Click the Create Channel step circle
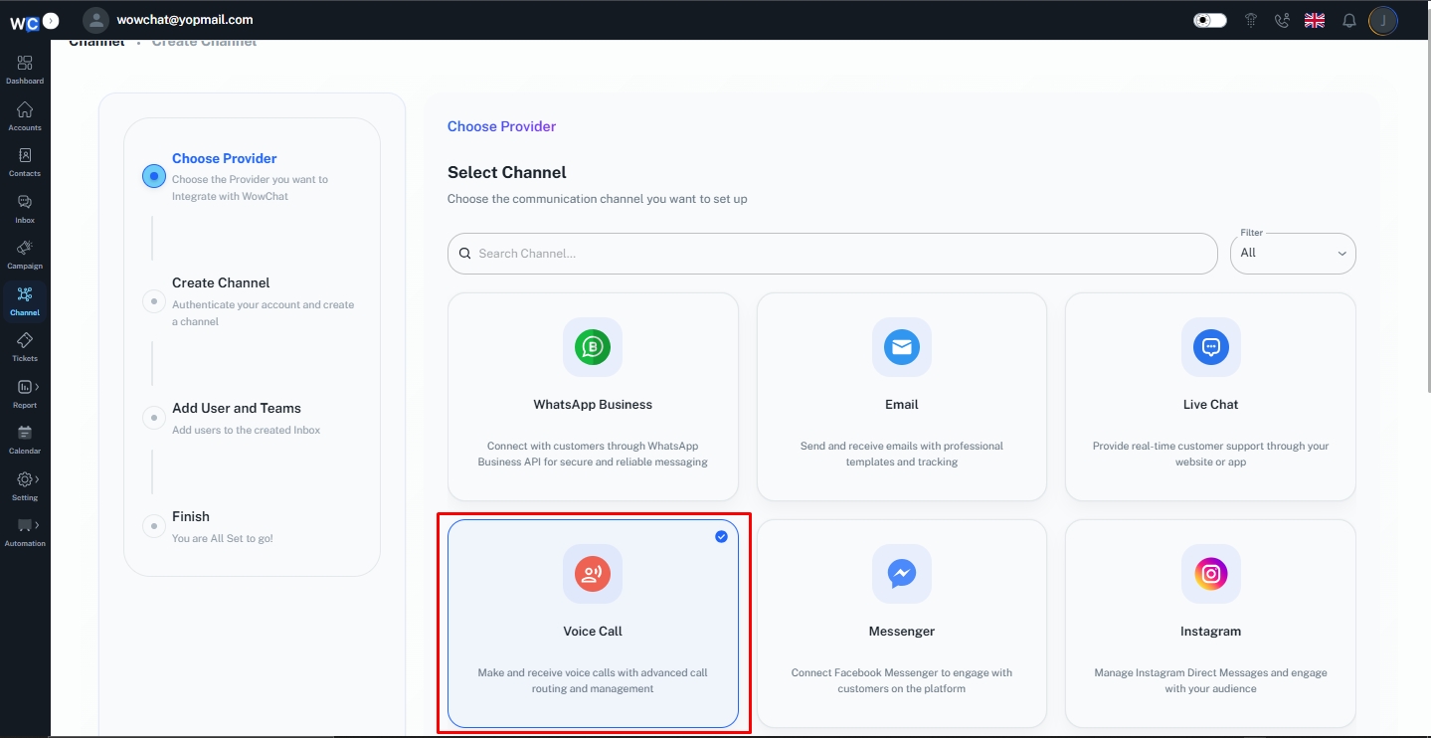Screen dimensions: 1431x738 154,300
